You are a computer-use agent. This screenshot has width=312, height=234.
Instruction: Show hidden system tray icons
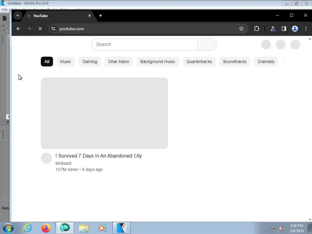266,228
